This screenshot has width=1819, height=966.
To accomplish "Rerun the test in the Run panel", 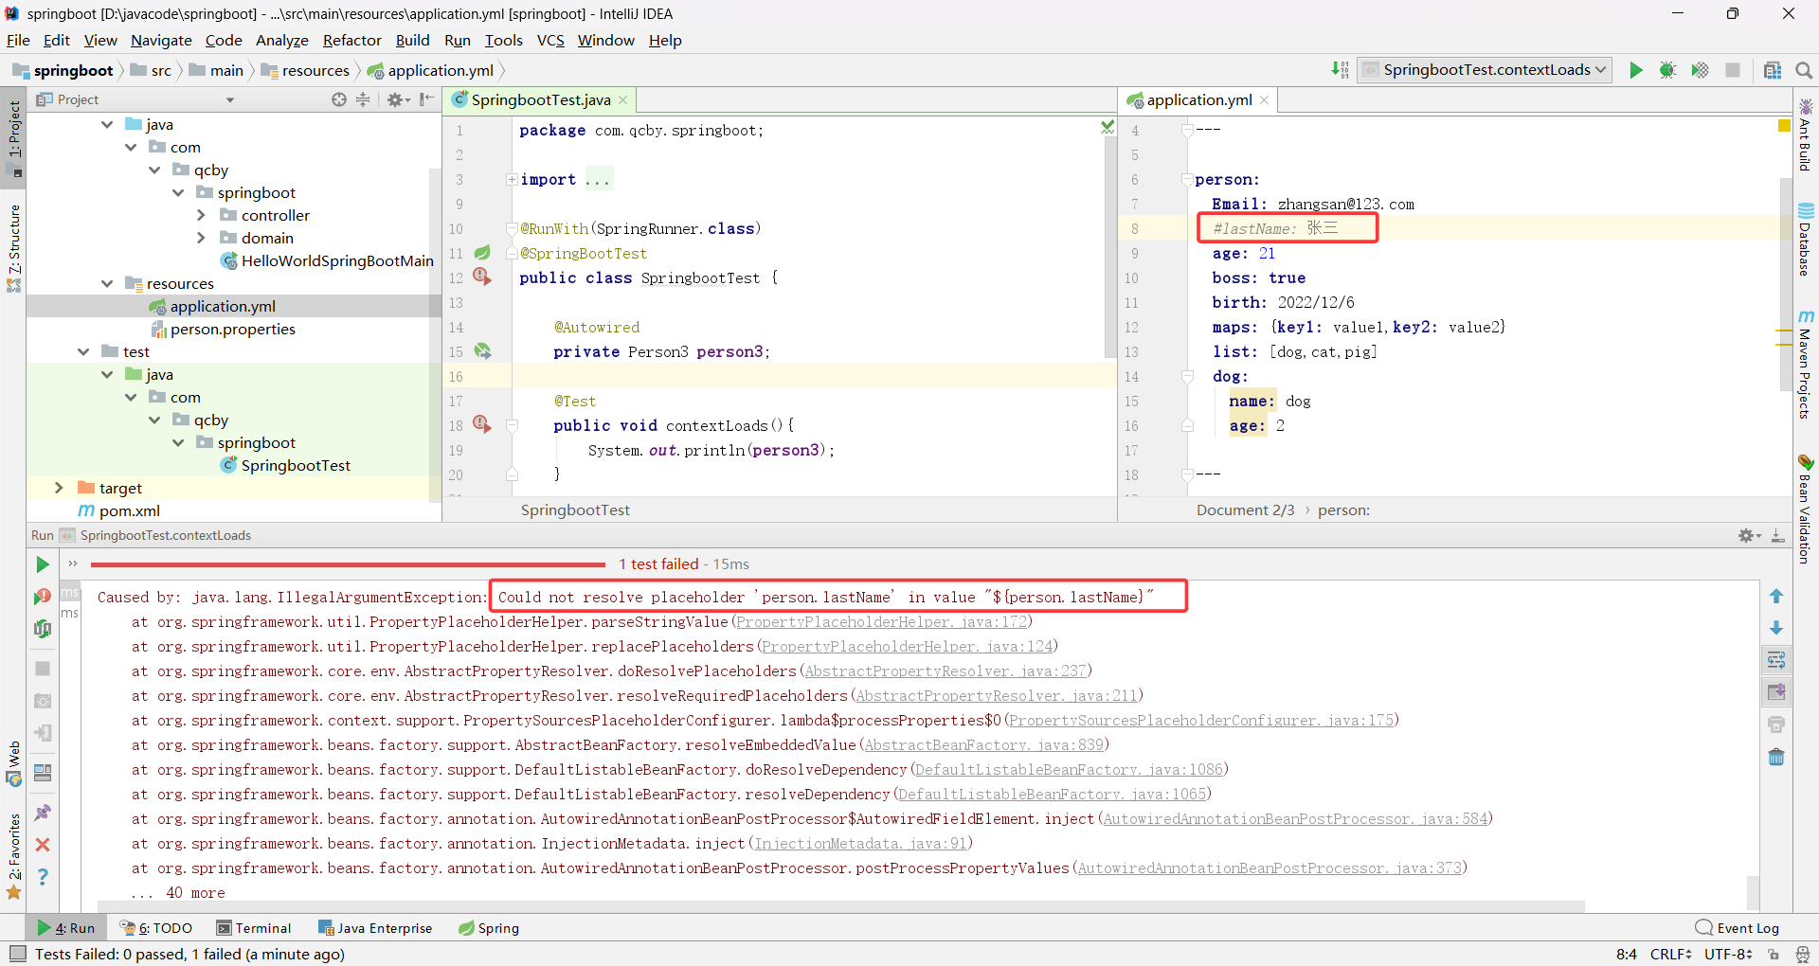I will pyautogui.click(x=43, y=564).
